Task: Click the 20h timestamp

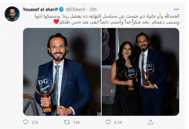Action: [x=93, y=9]
